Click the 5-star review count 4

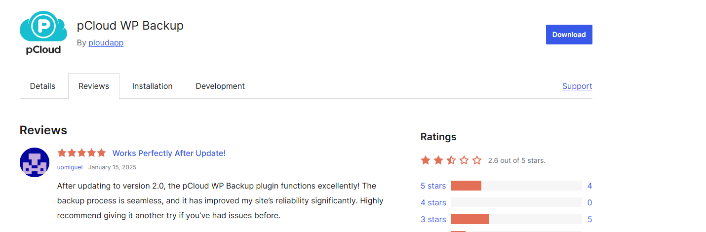pyautogui.click(x=589, y=186)
